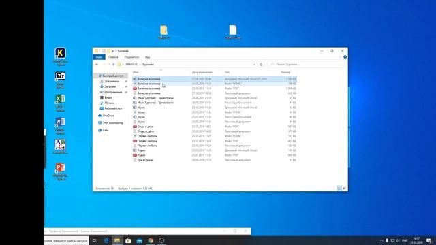Screen dimensions: 436x245
Task: Select the white document file on the desktop
Action: point(233,30)
